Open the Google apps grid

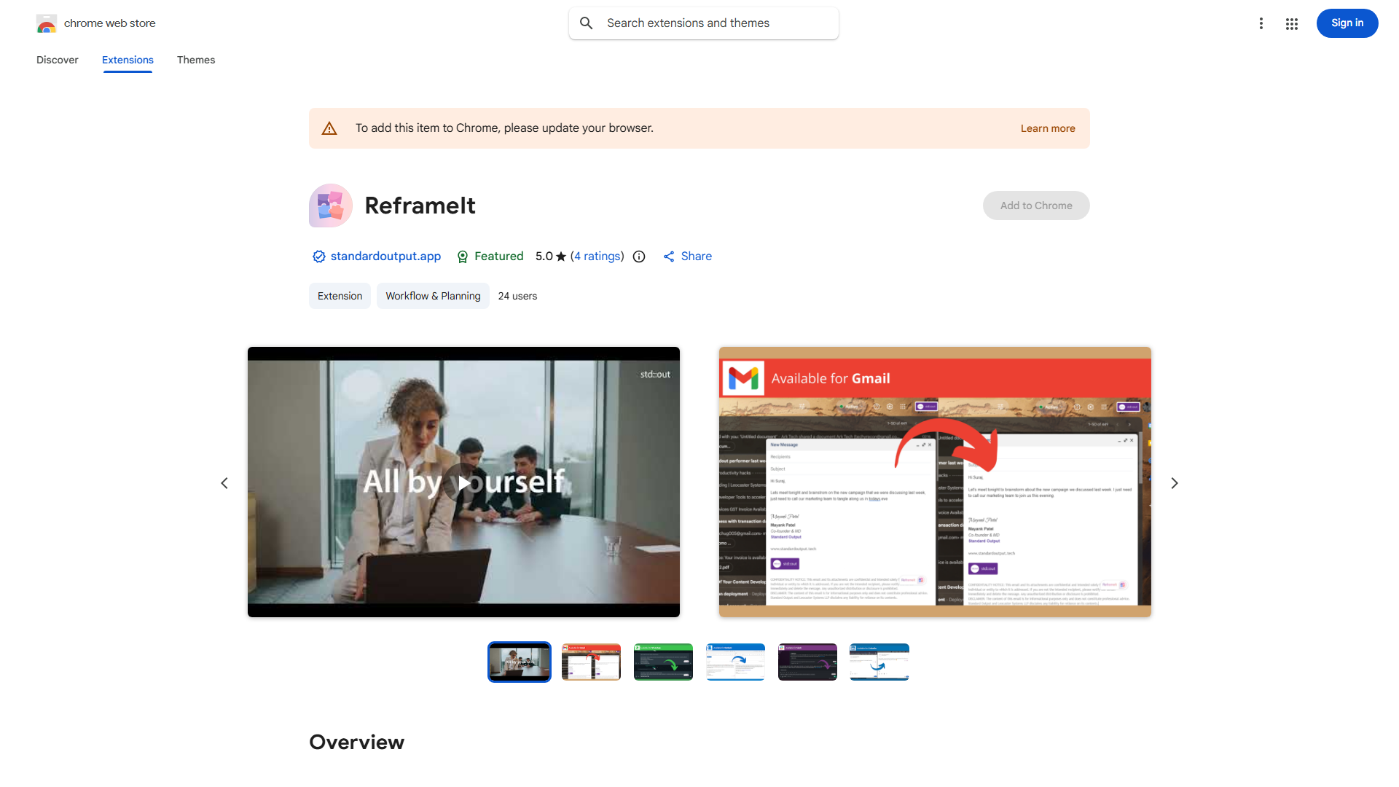(x=1292, y=24)
